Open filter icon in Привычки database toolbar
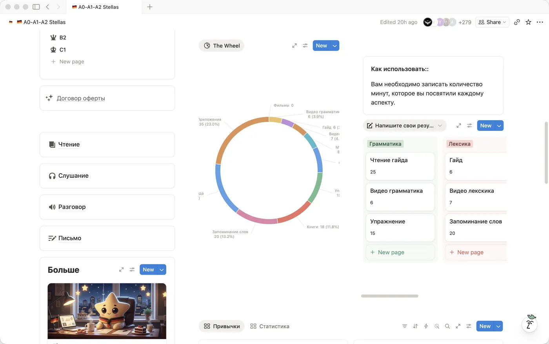The image size is (549, 344). click(405, 326)
